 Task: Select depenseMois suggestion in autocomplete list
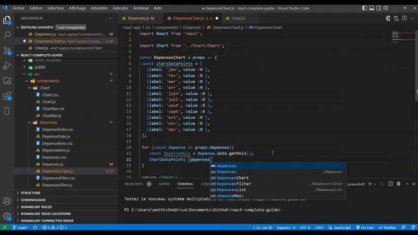coord(278,196)
